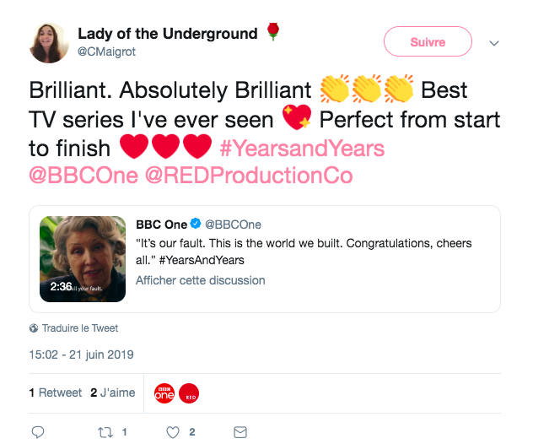Viewport: 533px width, 444px height.
Task: Click globe icon beside Traduire le Tweet
Action: pos(34,328)
